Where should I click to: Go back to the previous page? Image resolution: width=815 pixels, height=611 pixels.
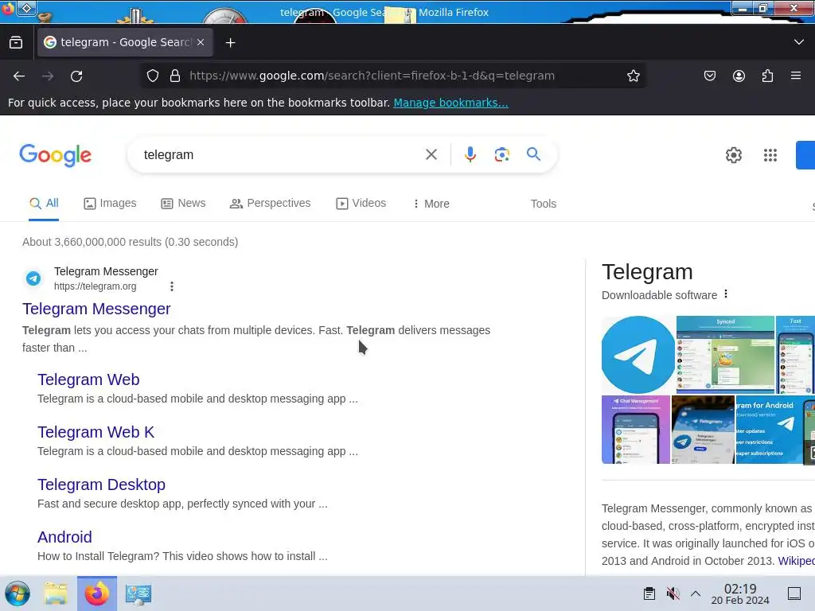(x=19, y=76)
